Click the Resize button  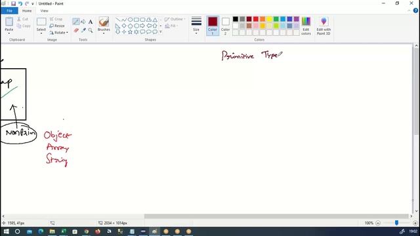coord(57,26)
